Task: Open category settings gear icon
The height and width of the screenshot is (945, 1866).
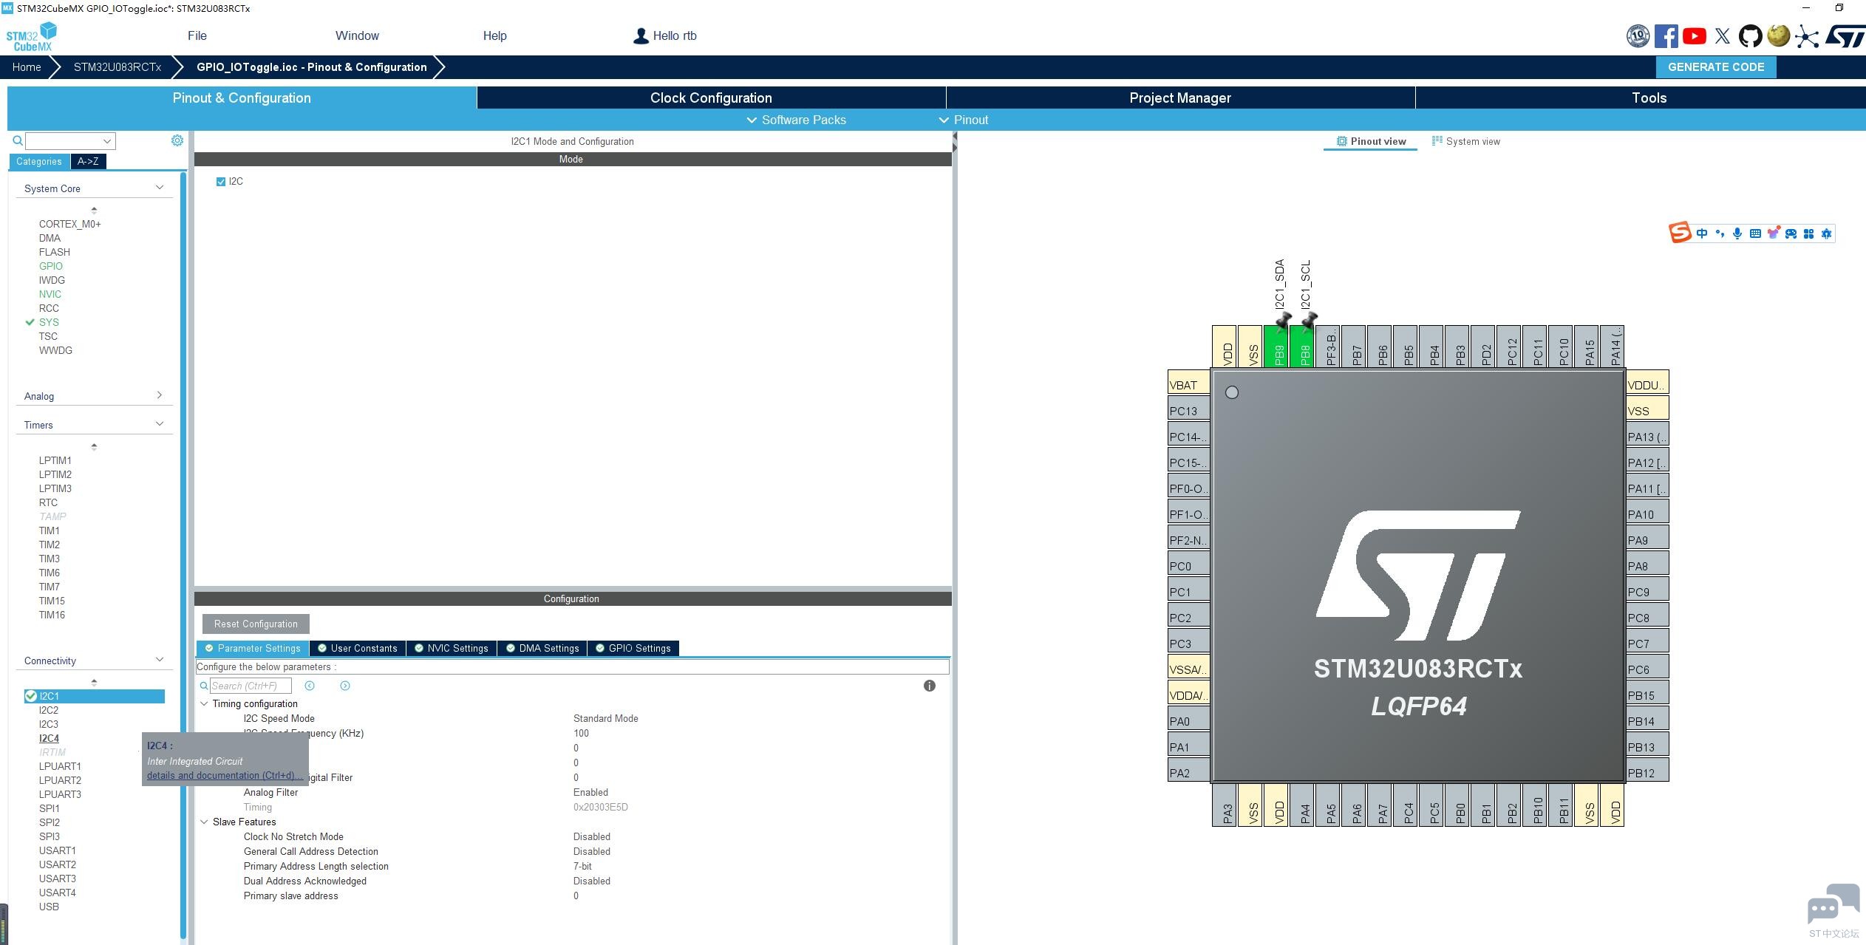Action: (177, 140)
